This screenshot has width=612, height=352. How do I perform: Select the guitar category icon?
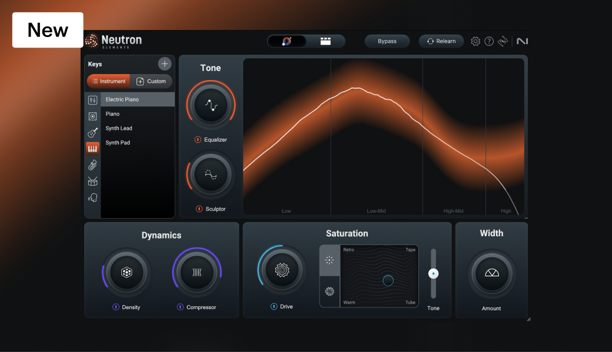92,133
